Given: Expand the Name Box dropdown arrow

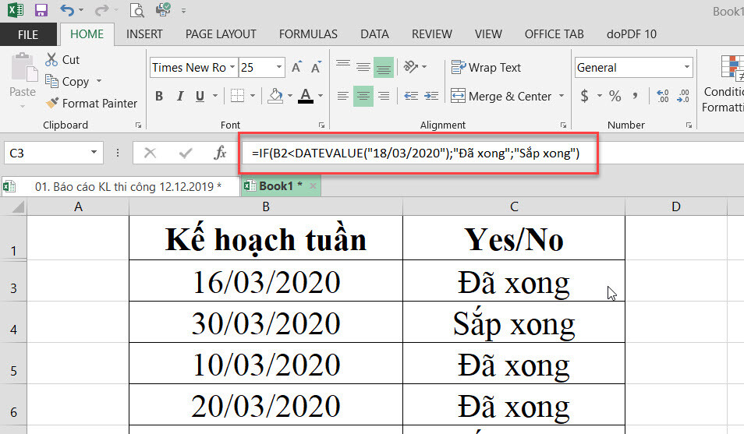Looking at the screenshot, I should [94, 152].
